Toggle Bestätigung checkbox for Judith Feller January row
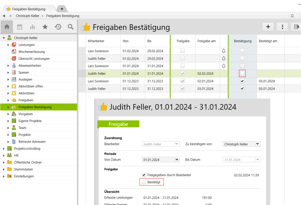301x205 pixels. (242, 73)
